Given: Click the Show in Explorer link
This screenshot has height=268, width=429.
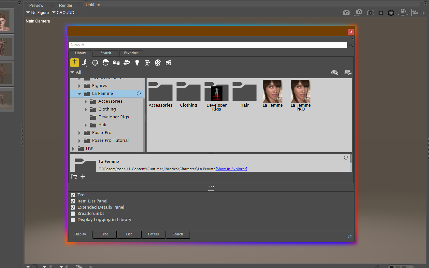Looking at the screenshot, I should click(x=231, y=169).
